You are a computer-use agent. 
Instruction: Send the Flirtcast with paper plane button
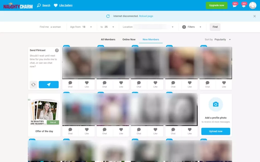tap(48, 85)
